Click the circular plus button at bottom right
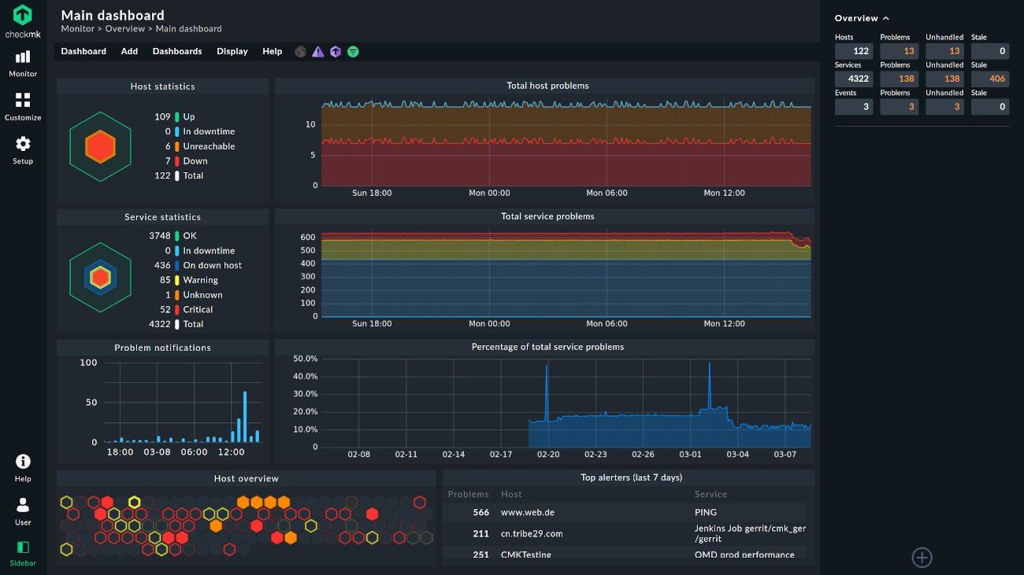The width and height of the screenshot is (1024, 575). 922,557
